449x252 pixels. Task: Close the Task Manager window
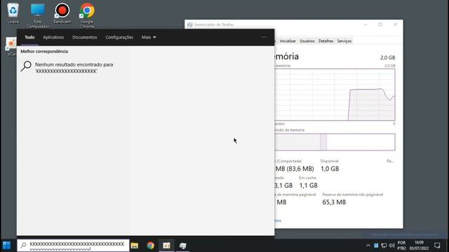click(396, 24)
